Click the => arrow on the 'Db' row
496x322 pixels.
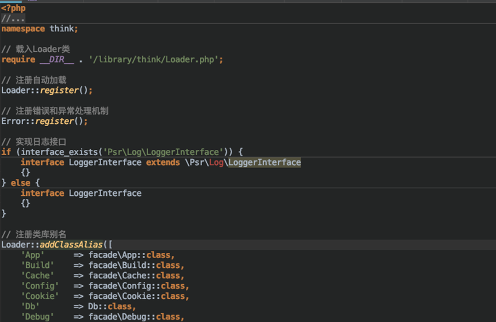point(78,306)
